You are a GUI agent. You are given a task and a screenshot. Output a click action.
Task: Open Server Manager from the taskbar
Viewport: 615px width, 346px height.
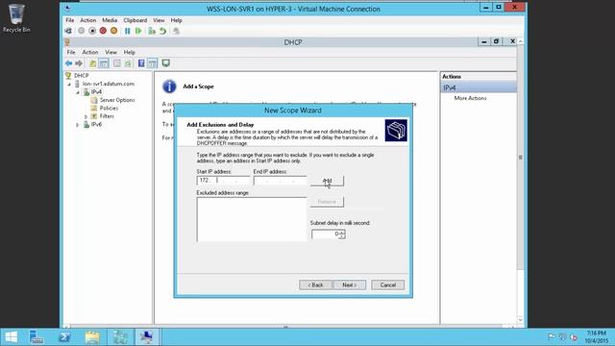tap(37, 337)
